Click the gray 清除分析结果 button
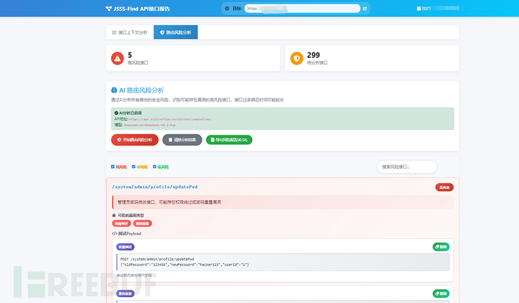Image resolution: width=519 pixels, height=303 pixels. (x=182, y=140)
